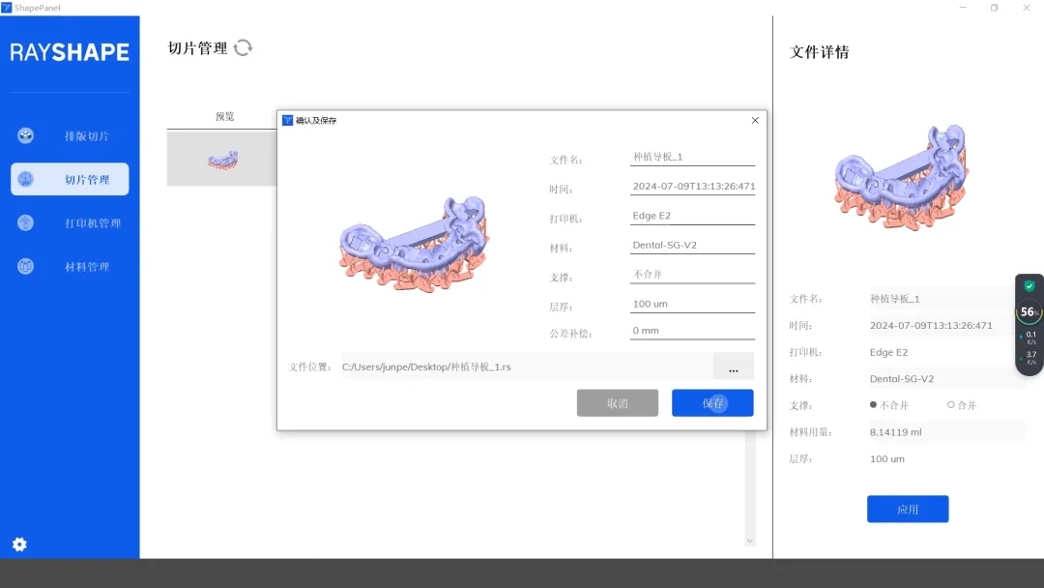Click the slice management sidebar icon
This screenshot has width=1044, height=588.
pyautogui.click(x=26, y=179)
